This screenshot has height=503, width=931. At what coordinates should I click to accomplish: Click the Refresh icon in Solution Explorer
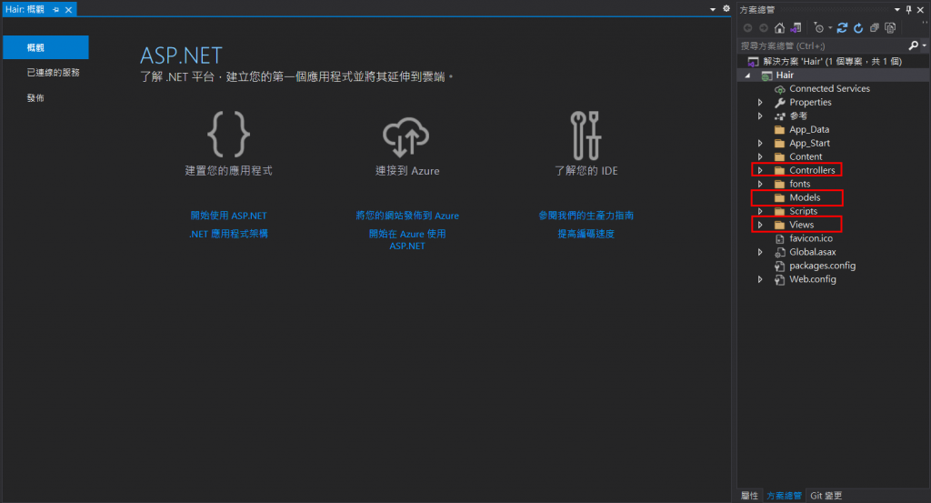pos(858,28)
